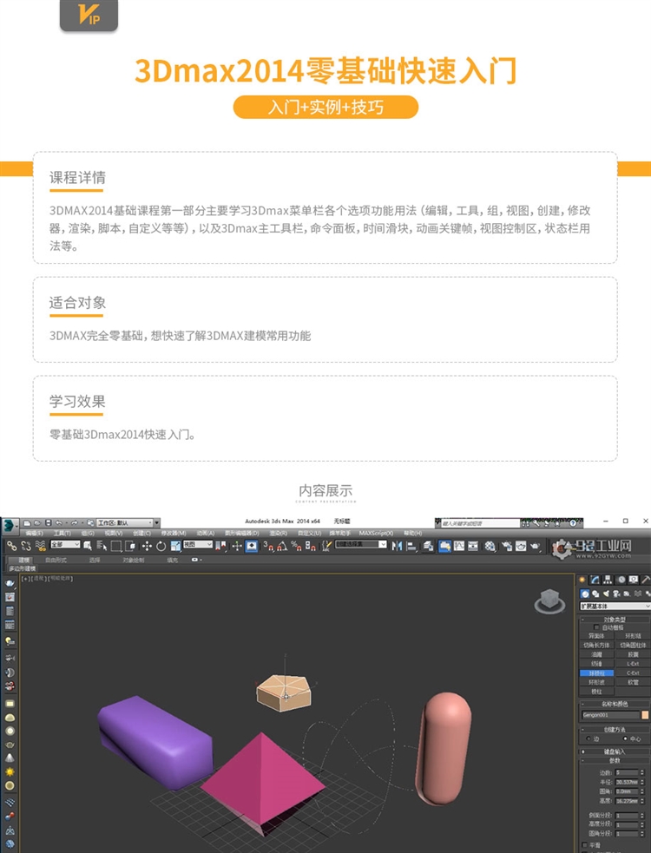Switch to the 对象绘制 ribbon tab
Image resolution: width=651 pixels, height=853 pixels.
point(134,560)
